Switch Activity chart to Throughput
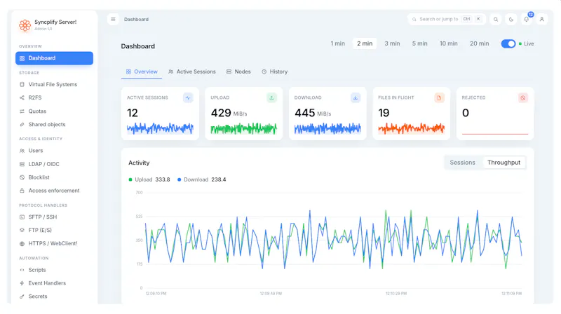Image resolution: width=561 pixels, height=314 pixels. [x=503, y=163]
